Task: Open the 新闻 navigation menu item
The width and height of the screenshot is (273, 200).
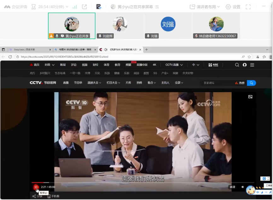Action: point(63,65)
